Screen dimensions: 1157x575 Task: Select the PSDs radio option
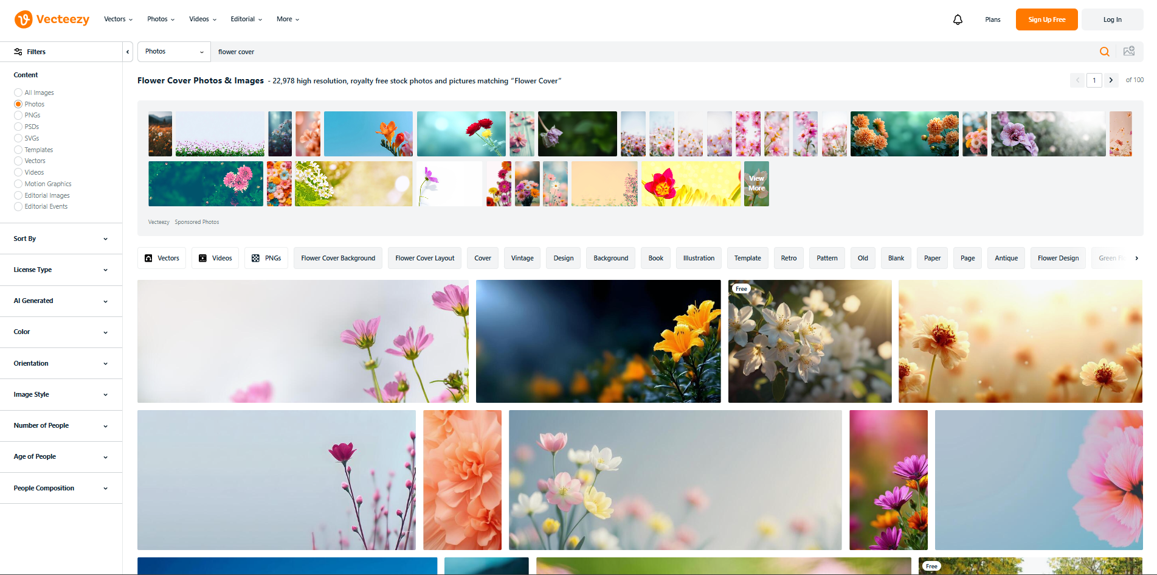[x=18, y=127]
